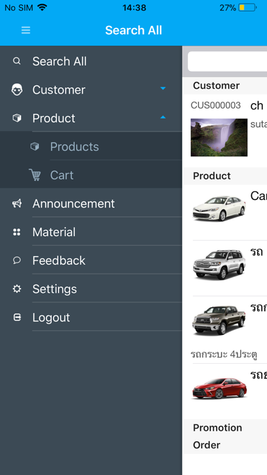Expand the Customer submenu arrow
The image size is (267, 475).
pos(163,89)
